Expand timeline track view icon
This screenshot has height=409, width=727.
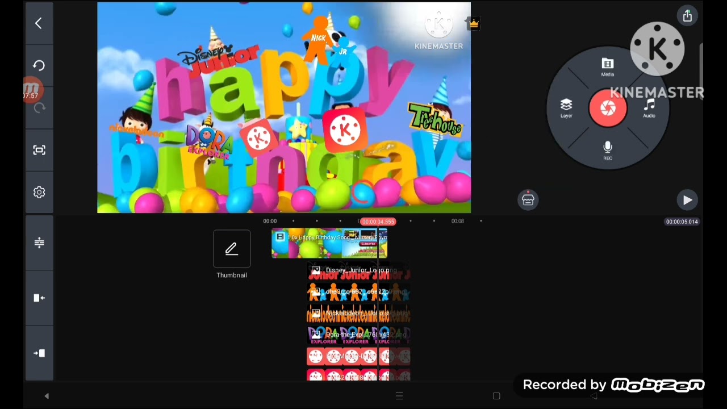tap(39, 243)
